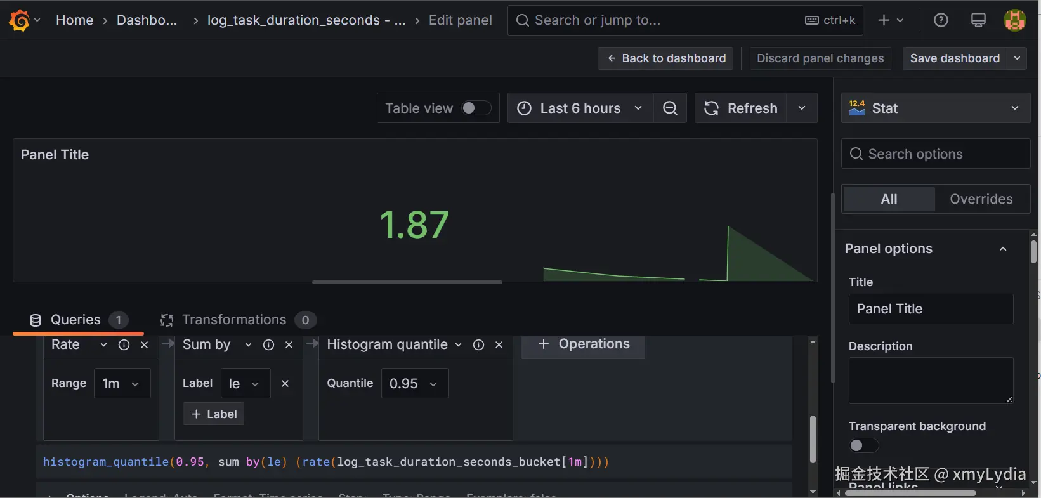1041x498 pixels.
Task: Open the user avatar profile menu
Action: (x=1014, y=20)
